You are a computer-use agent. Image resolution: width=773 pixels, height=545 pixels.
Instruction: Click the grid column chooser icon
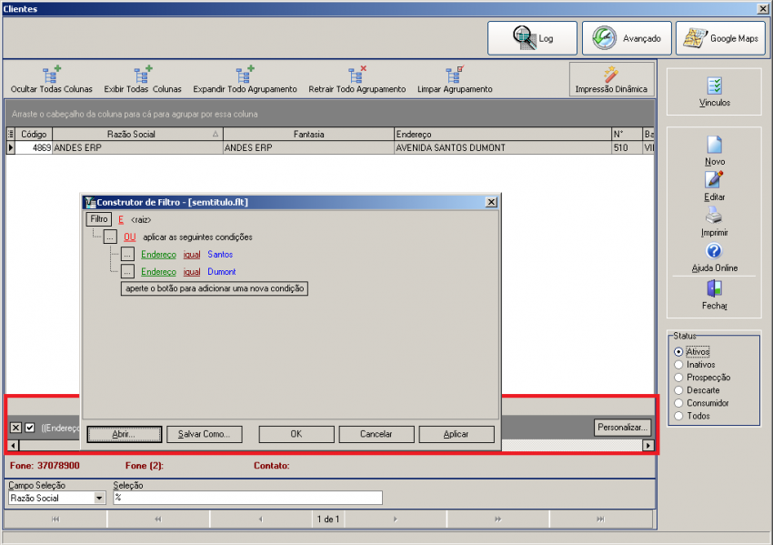click(x=10, y=134)
